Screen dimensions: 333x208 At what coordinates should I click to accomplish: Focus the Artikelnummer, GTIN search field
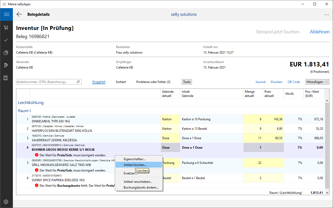(x=46, y=82)
